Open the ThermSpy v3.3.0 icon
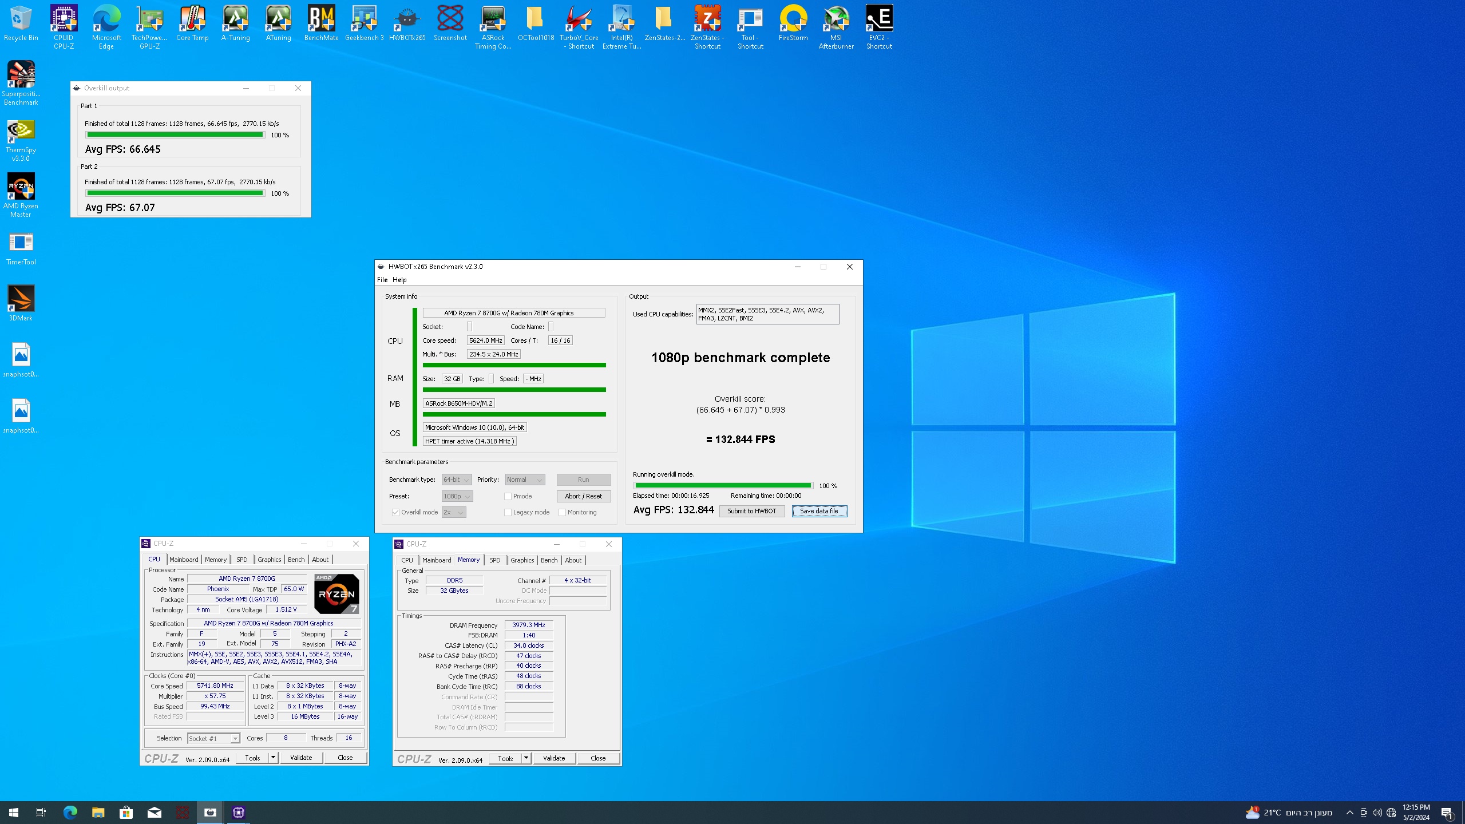 [x=21, y=139]
